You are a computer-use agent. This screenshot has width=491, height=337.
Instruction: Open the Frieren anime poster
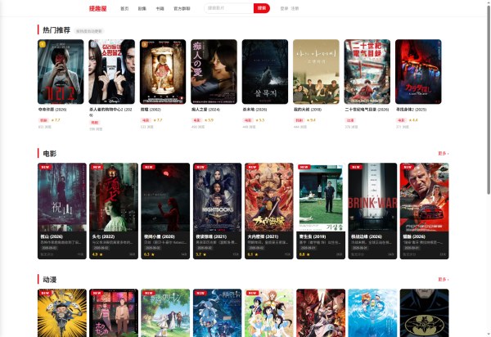click(165, 313)
